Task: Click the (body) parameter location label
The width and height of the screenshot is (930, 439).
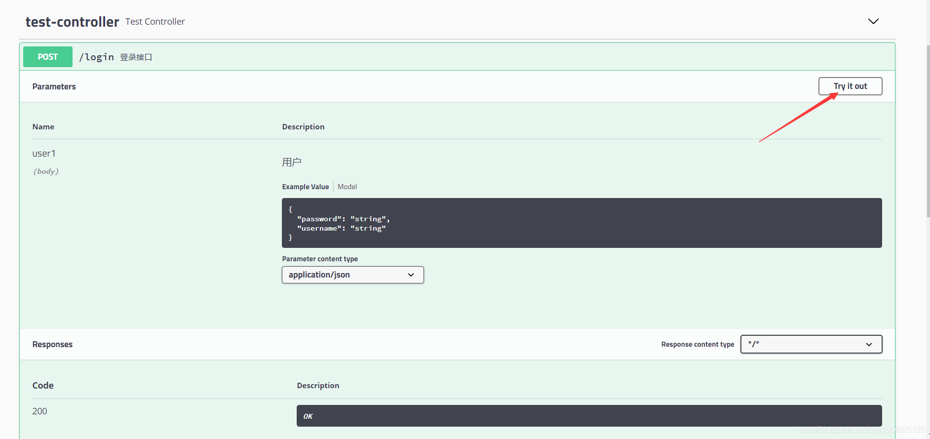Action: [x=45, y=171]
